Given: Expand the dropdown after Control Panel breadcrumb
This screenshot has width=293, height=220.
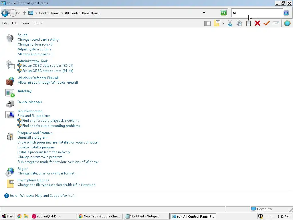Looking at the screenshot, I should point(62,13).
